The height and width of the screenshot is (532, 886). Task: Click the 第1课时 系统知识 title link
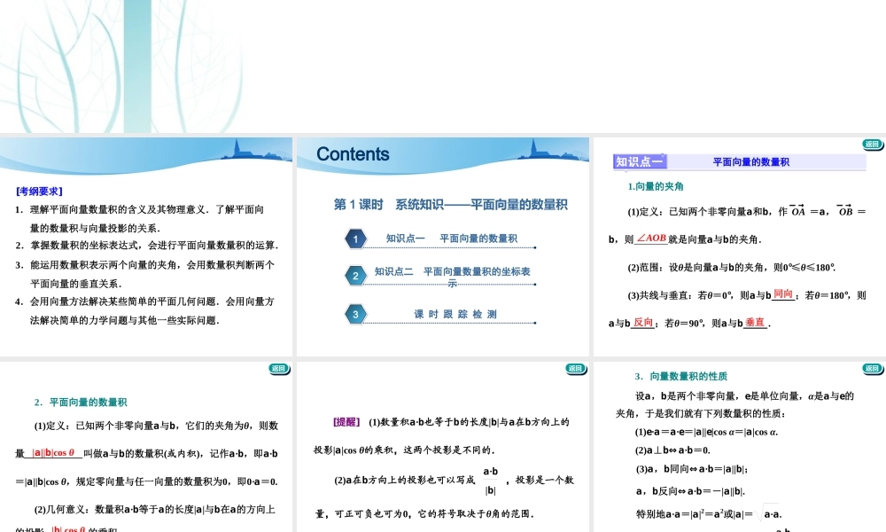[x=452, y=204]
